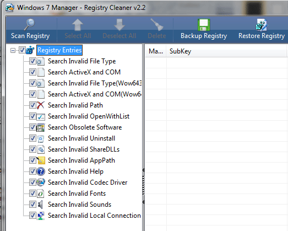This screenshot has height=231, width=288.
Task: Click the Invalid Uninstall recycle bin icon
Action: [x=41, y=139]
